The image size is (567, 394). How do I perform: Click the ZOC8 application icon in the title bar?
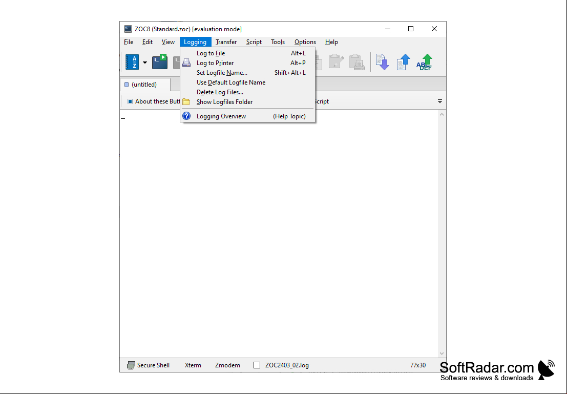coord(128,29)
